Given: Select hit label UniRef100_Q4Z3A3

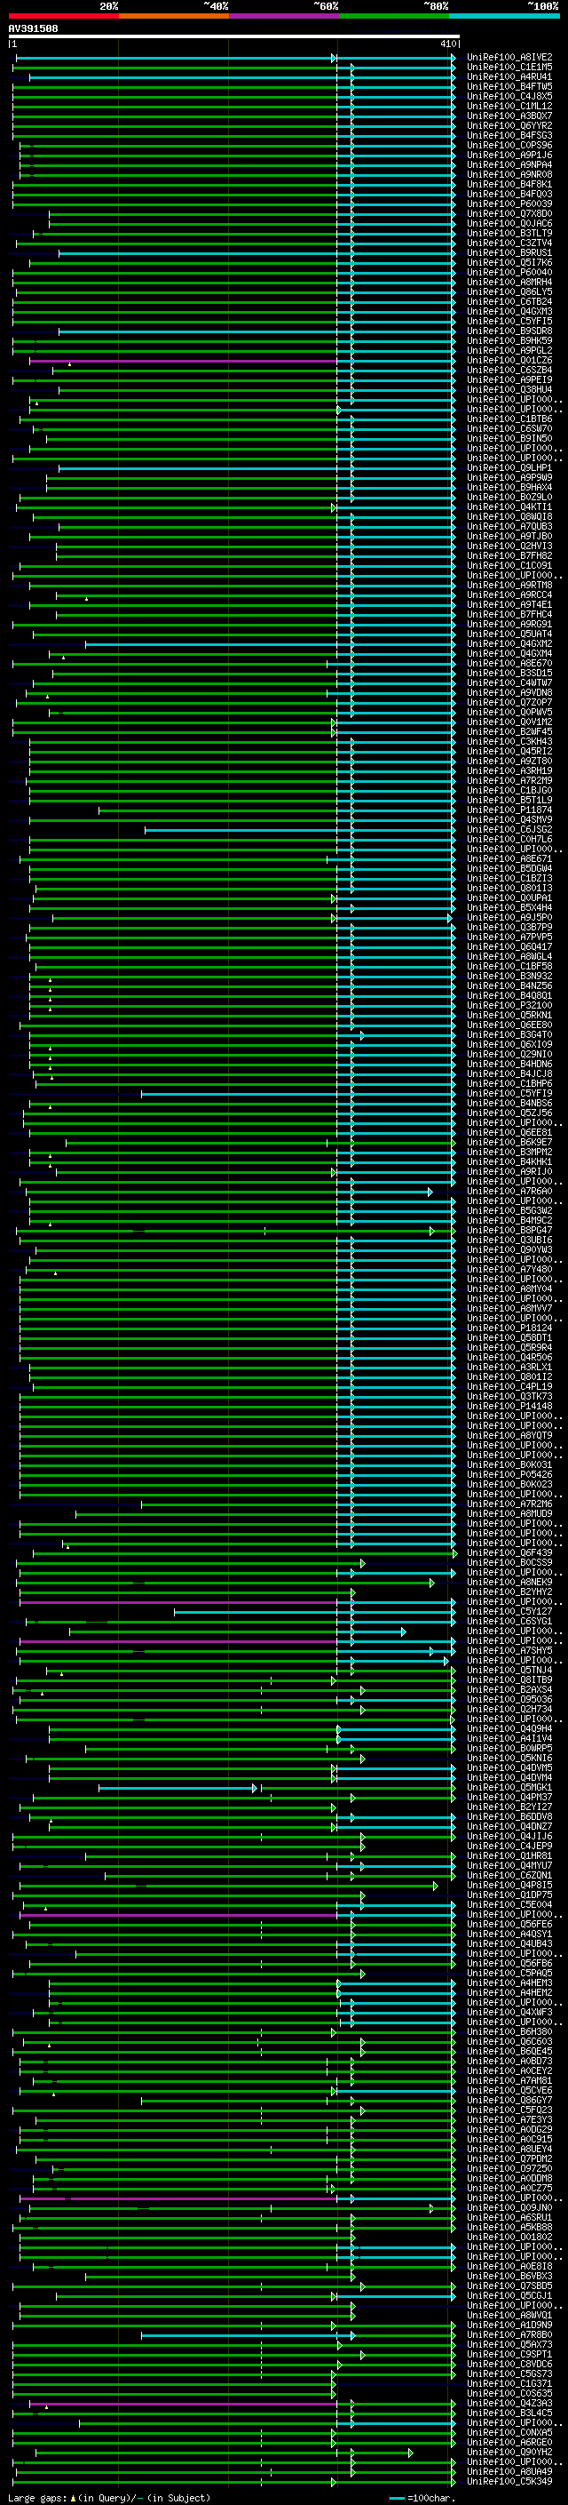Looking at the screenshot, I should 509,2404.
